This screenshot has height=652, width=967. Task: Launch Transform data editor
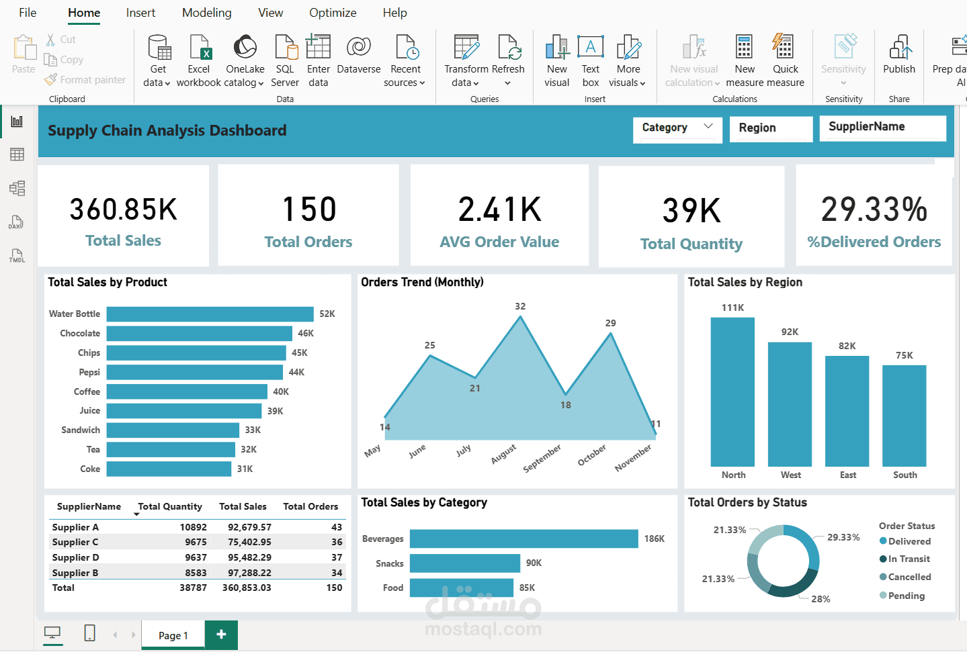[x=466, y=61]
